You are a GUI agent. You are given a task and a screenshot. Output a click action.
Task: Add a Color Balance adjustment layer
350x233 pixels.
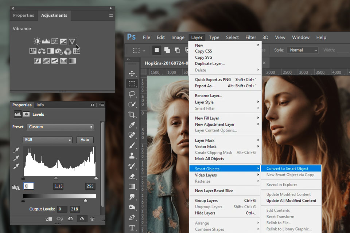coord(42,51)
